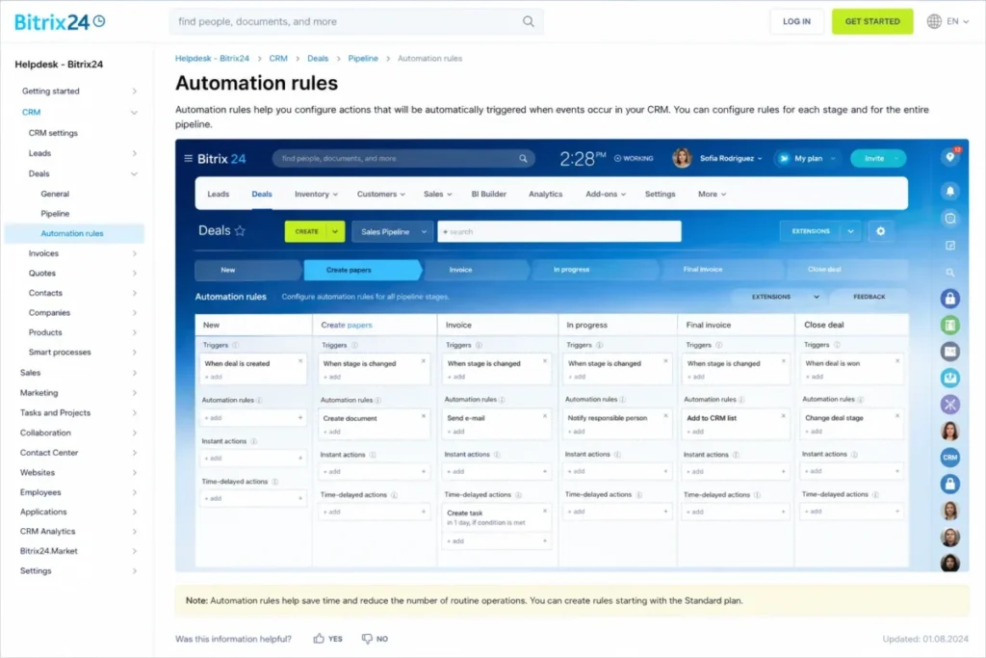This screenshot has height=658, width=986.
Task: Open General under Deals in sidebar
Action: click(55, 194)
